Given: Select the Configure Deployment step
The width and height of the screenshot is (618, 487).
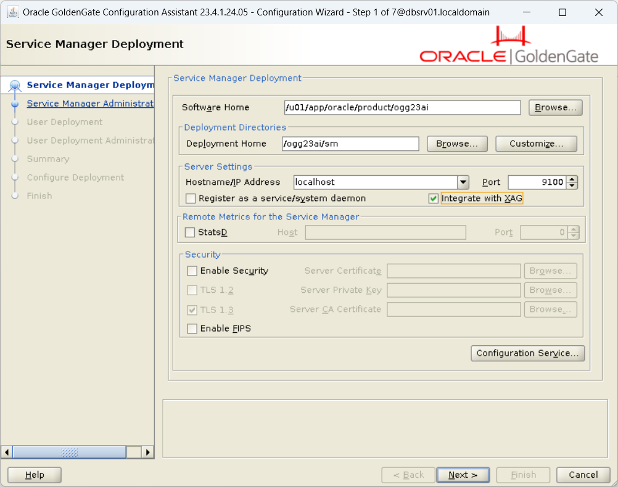Looking at the screenshot, I should tap(75, 178).
